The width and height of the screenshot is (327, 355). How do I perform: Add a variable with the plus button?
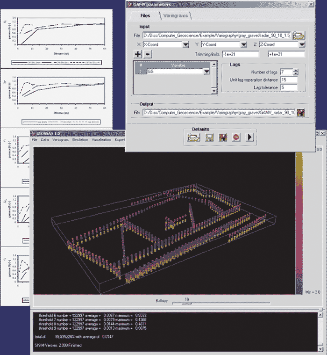(x=138, y=54)
